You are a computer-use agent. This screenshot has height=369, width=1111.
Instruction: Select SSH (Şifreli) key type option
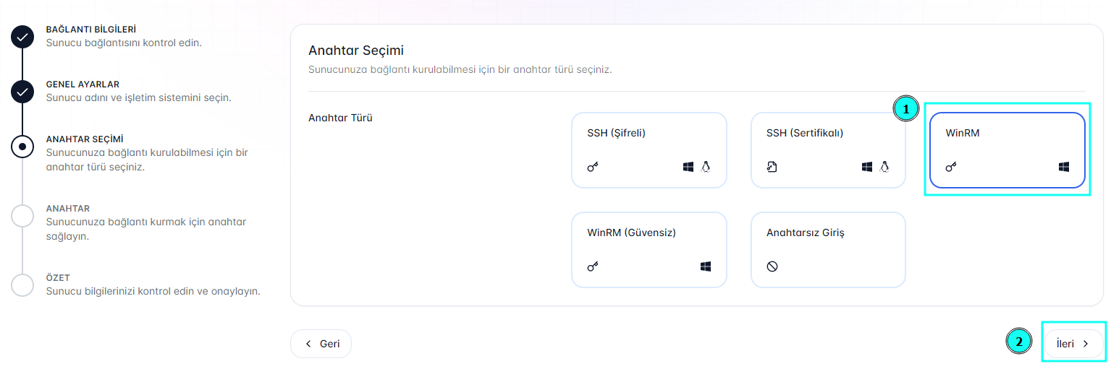click(x=649, y=150)
